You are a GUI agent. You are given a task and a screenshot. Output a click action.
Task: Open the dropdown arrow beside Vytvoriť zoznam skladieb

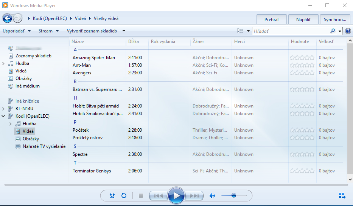[x=124, y=31]
